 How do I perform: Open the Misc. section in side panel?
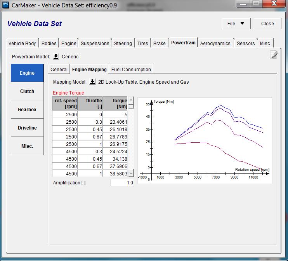[27, 146]
